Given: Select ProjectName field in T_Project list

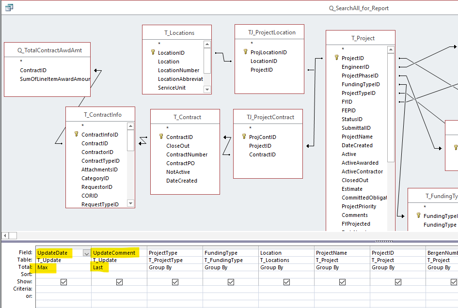Looking at the screenshot, I should coord(357,137).
